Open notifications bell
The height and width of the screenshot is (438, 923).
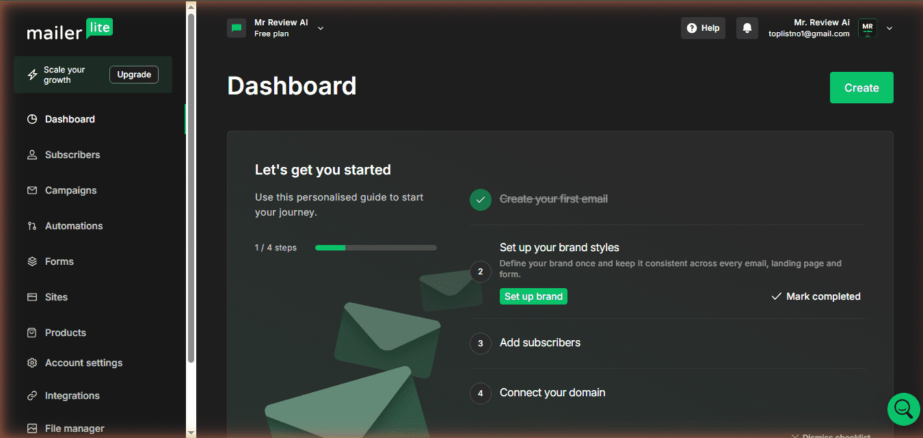(747, 28)
